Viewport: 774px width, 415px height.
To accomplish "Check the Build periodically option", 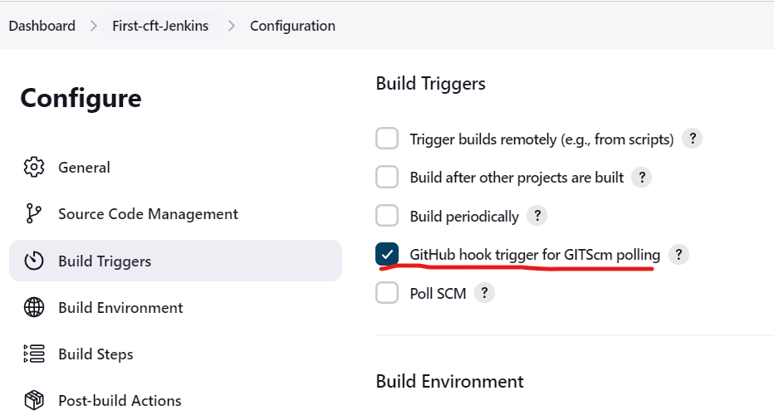I will 387,216.
